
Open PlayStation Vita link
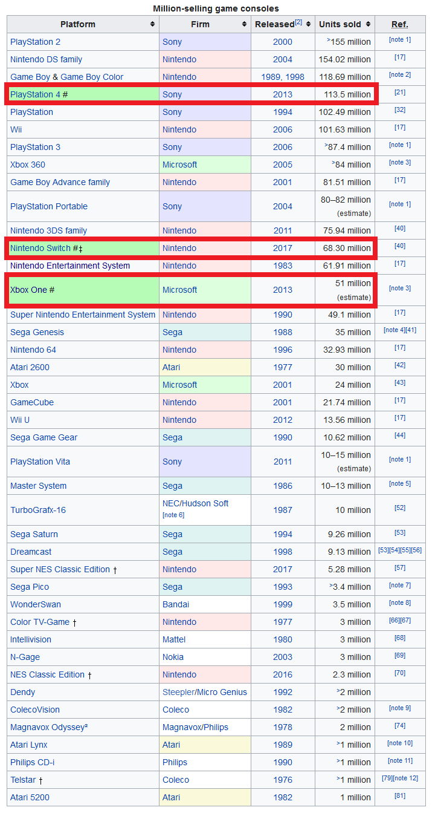click(40, 462)
